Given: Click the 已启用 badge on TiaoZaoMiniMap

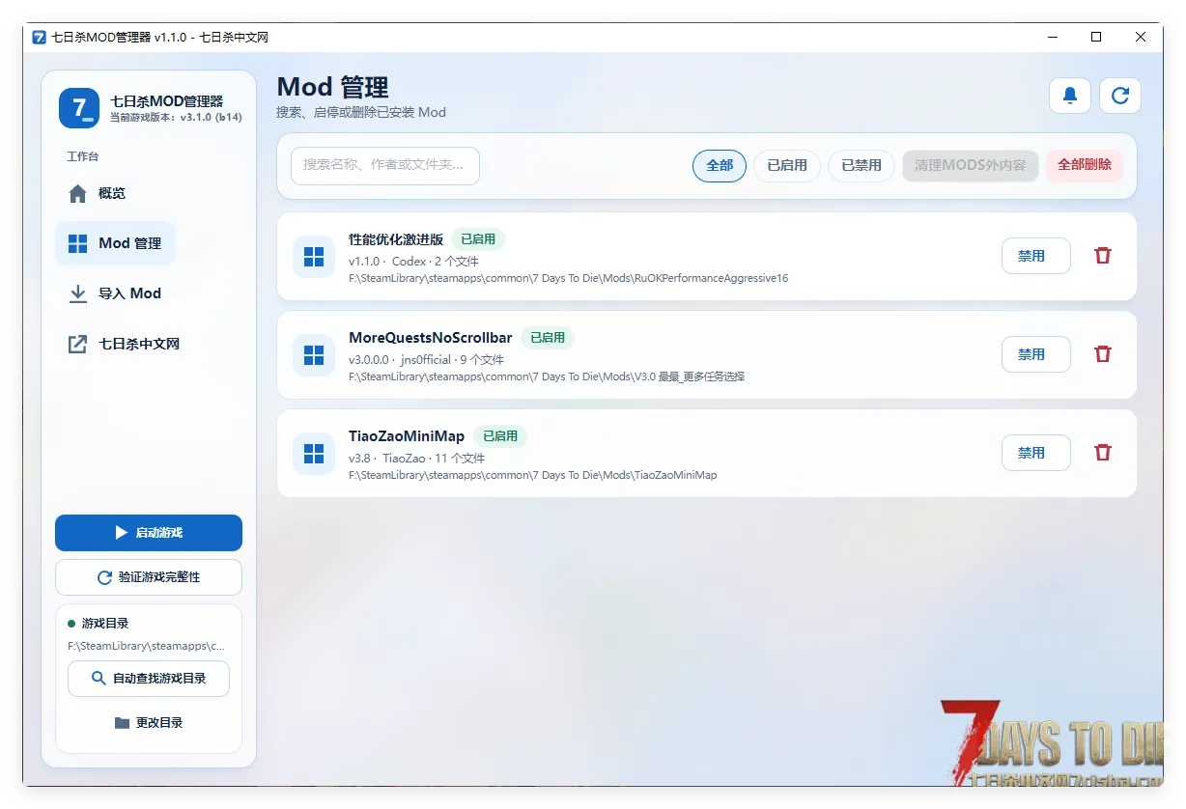Looking at the screenshot, I should click(500, 436).
